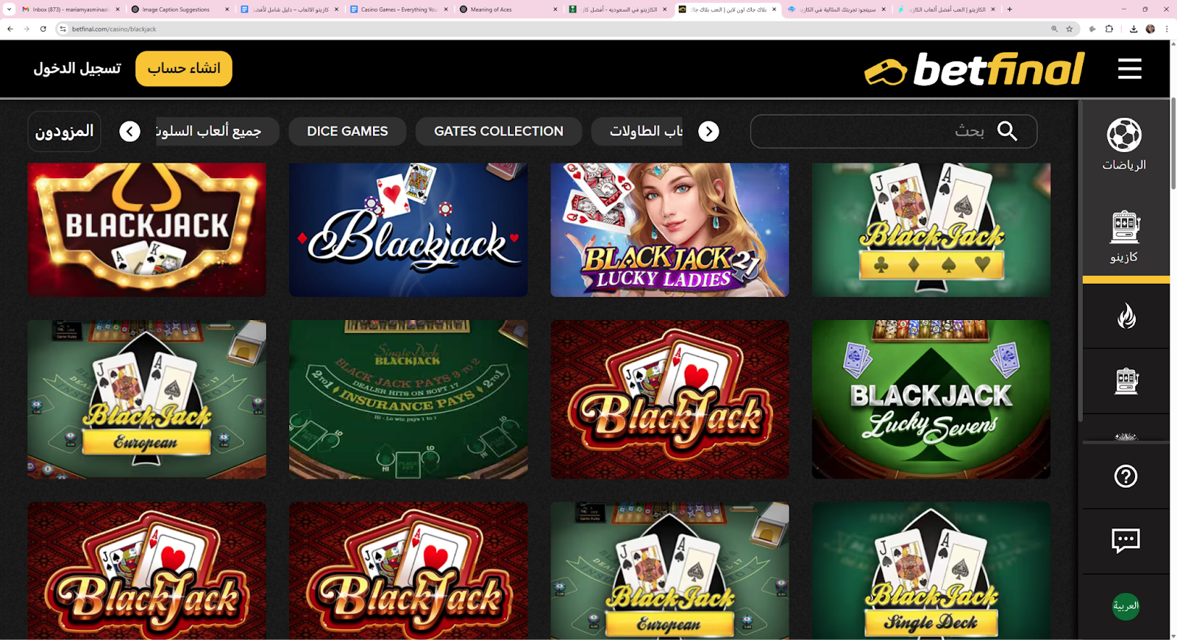Switch to the Gmail Inbox browser tab
The width and height of the screenshot is (1177, 640).
70,10
